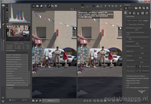Open file browser folder icon
Screen dimensions: 151x104
coord(3,5)
